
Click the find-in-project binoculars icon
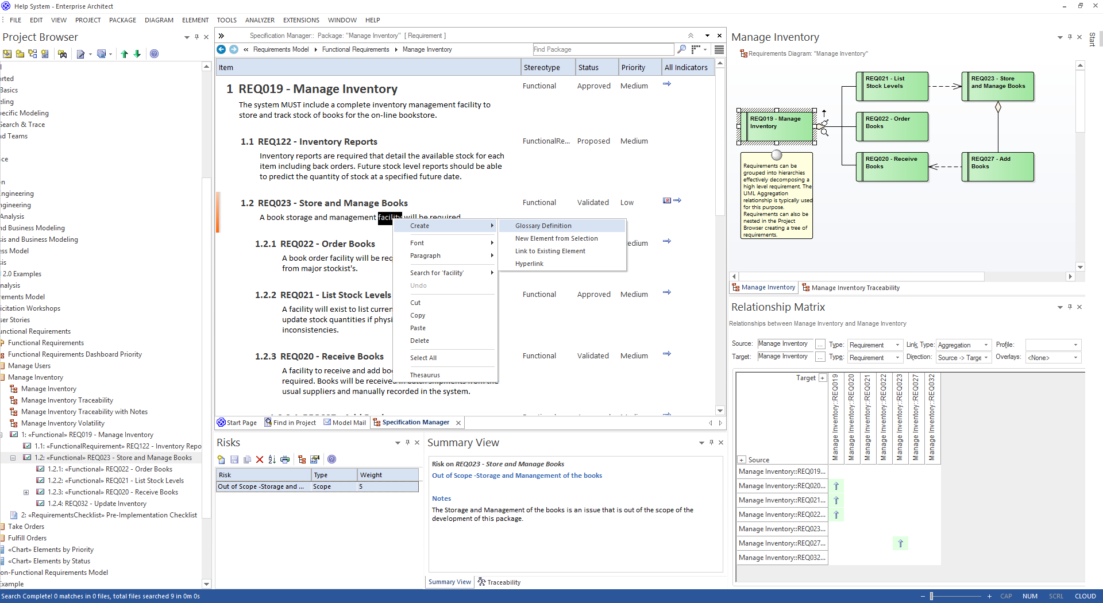click(63, 54)
